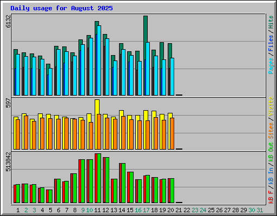Click day 4 on the x-axis
The width and height of the screenshot is (277, 216).
click(x=42, y=210)
